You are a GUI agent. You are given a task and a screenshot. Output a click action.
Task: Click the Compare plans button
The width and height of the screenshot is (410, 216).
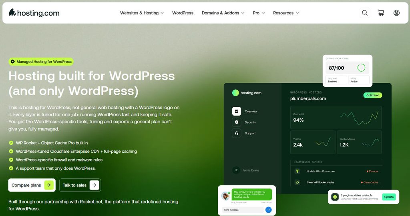32,185
